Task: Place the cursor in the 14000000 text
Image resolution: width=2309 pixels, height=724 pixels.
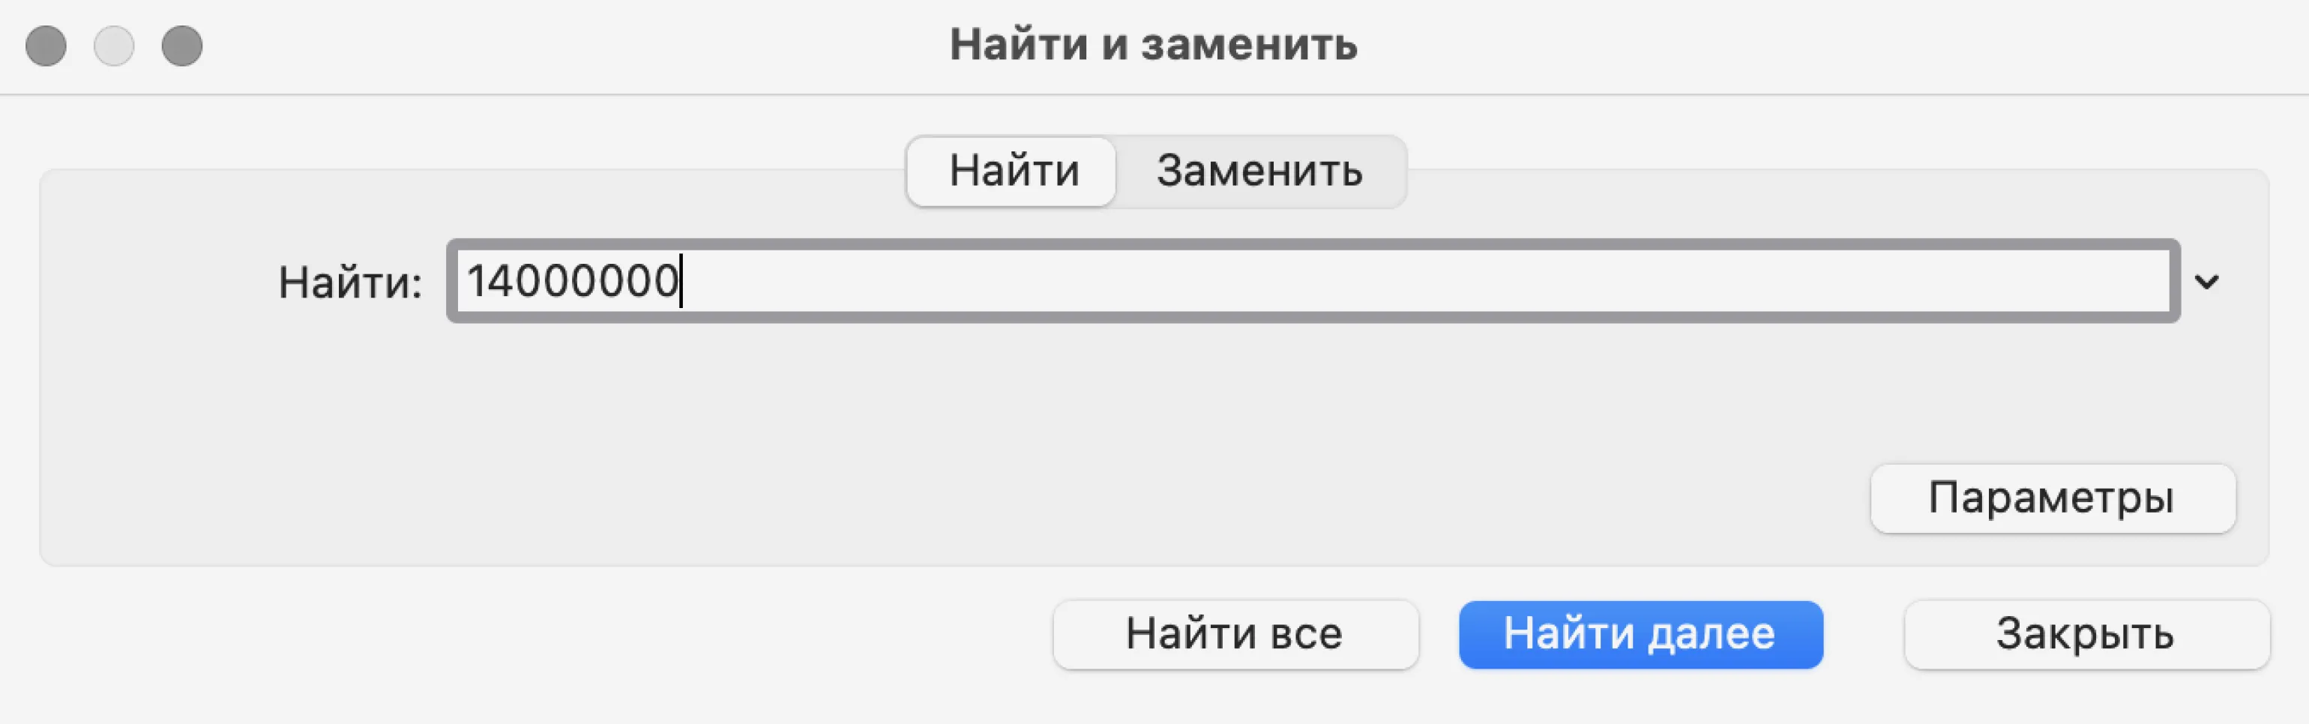Action: tap(572, 281)
